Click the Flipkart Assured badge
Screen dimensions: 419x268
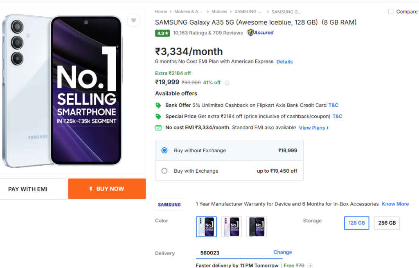coord(260,33)
